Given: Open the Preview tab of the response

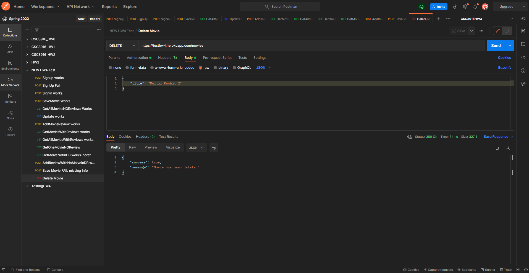Looking at the screenshot, I should (151, 147).
